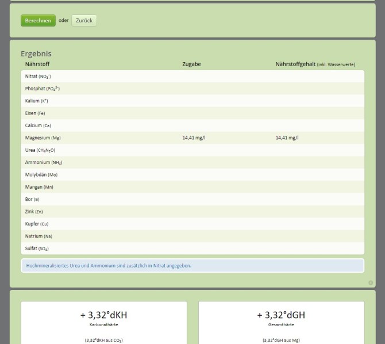Click the small round icon below the results table
The width and height of the screenshot is (385, 344).
(x=371, y=282)
